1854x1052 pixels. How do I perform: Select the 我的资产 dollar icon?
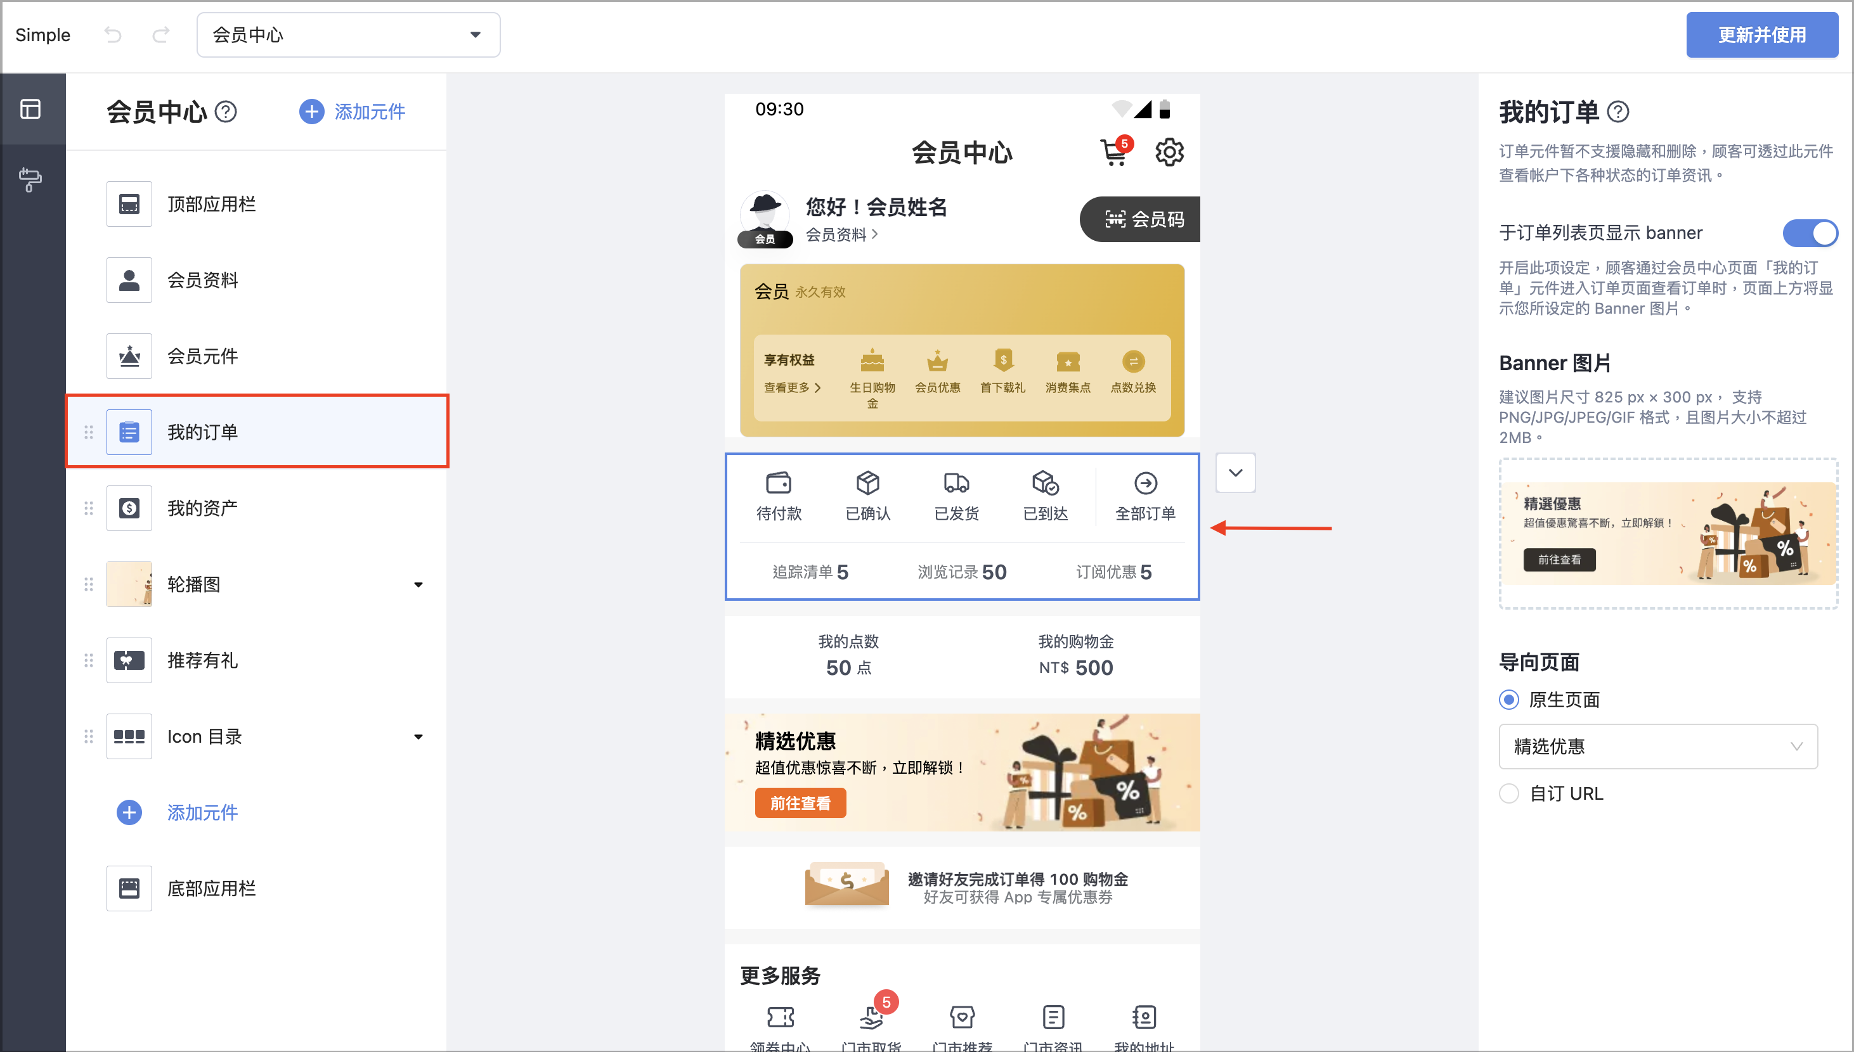coord(129,508)
